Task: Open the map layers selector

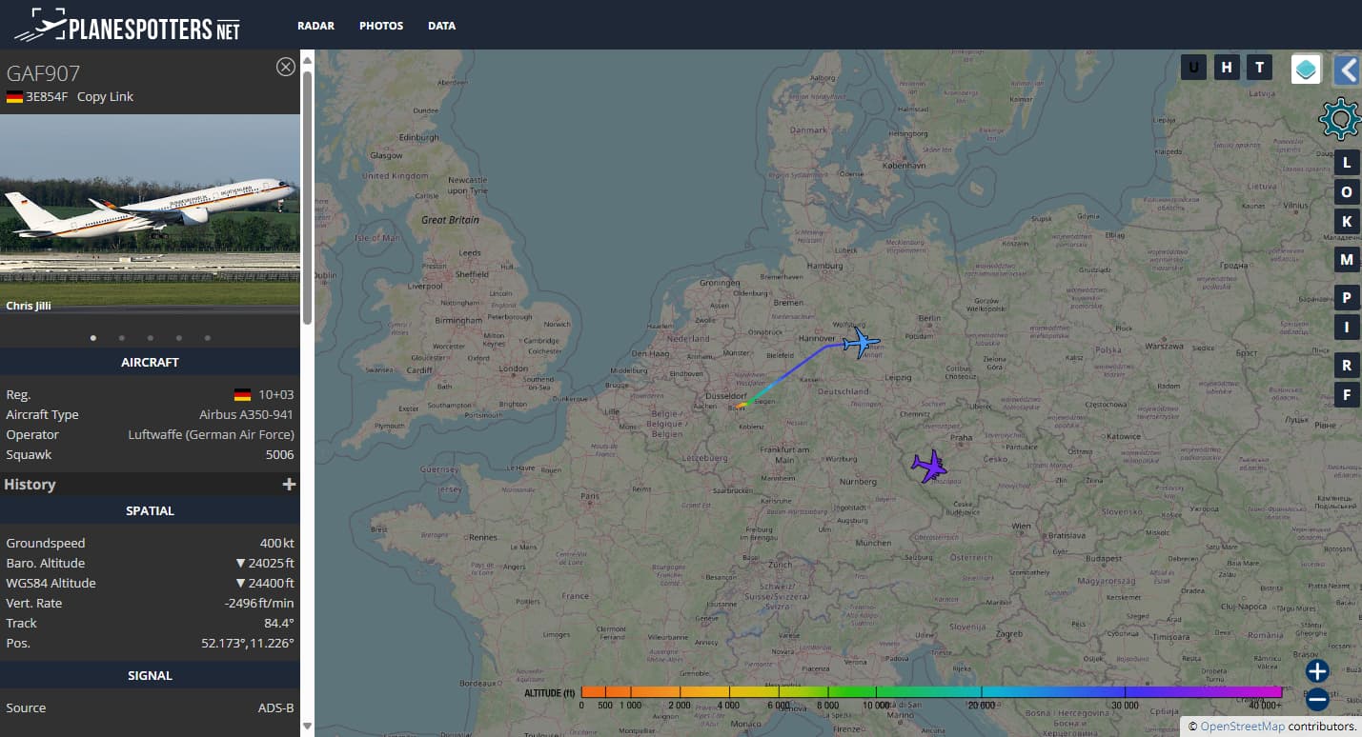Action: (1306, 69)
